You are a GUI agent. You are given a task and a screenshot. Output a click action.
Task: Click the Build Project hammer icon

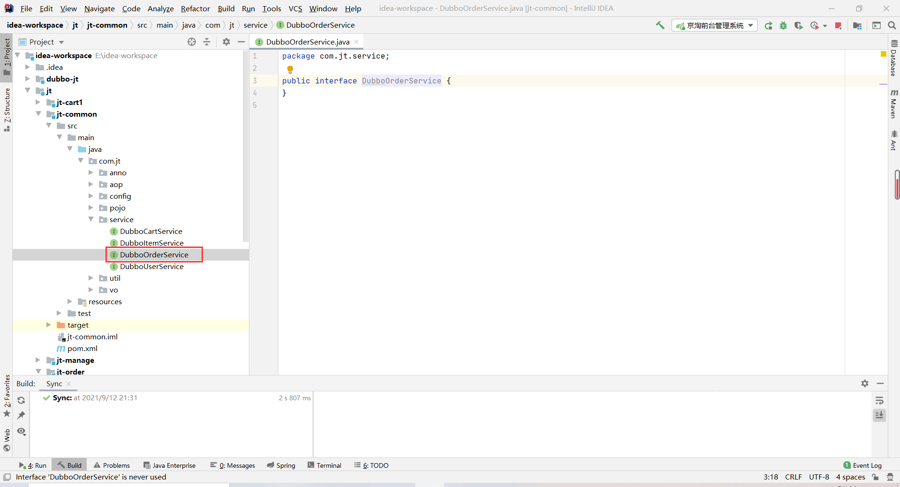pyautogui.click(x=660, y=25)
